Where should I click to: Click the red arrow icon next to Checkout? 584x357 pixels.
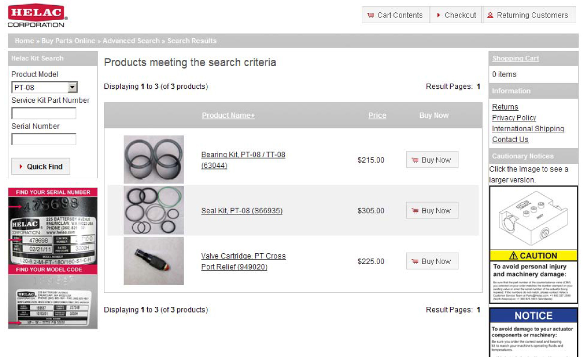tap(440, 15)
